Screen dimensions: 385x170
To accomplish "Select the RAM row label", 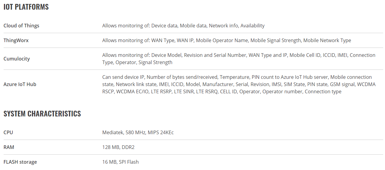I will tap(9, 147).
